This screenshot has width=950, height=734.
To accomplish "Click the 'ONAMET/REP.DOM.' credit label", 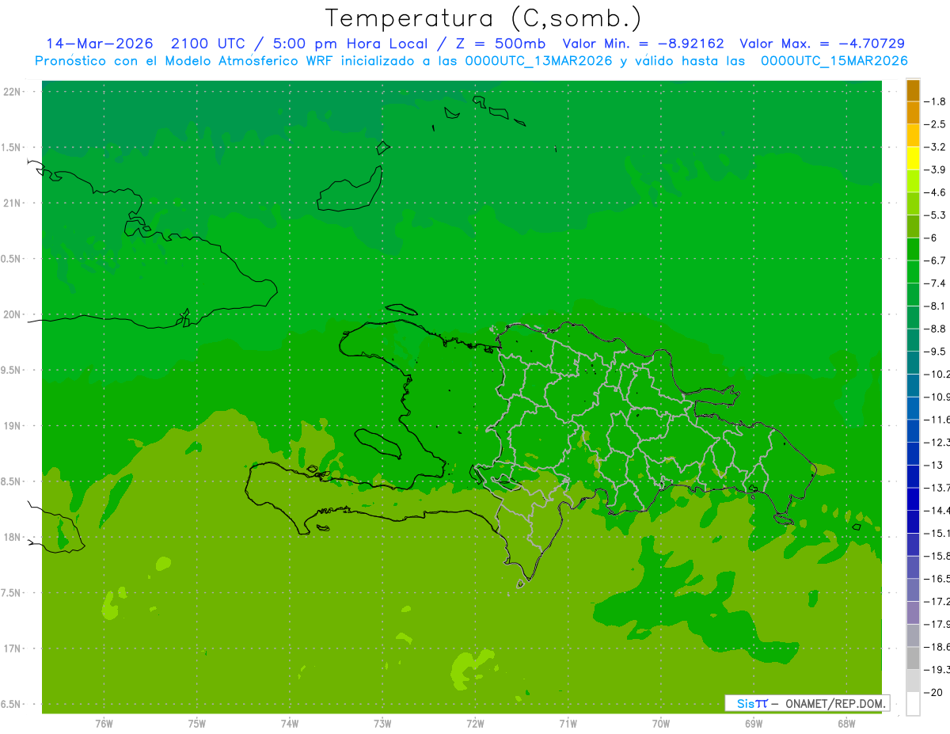I will pyautogui.click(x=834, y=703).
